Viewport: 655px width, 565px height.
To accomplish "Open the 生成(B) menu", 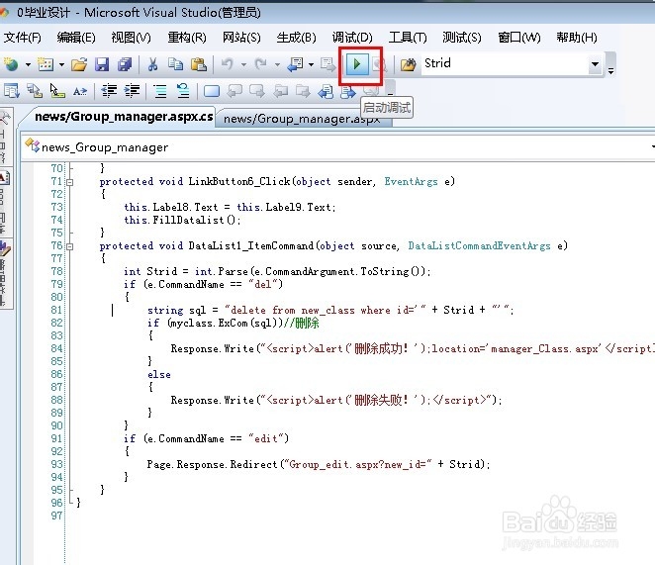I will point(296,38).
